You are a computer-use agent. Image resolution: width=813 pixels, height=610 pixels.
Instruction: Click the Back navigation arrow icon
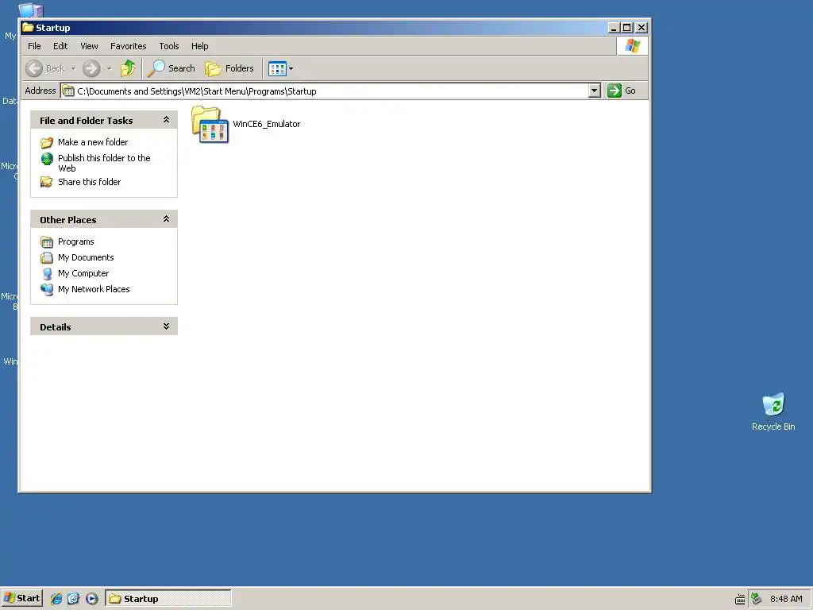pos(34,68)
